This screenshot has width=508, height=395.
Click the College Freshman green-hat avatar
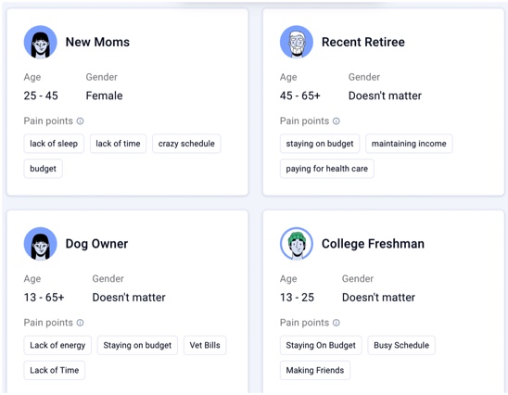click(297, 244)
